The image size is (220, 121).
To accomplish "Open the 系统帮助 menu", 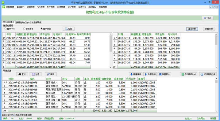I will pos(103,7).
